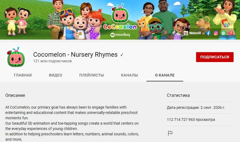Click the 112 714 727 963 просмотра statistic
Viewport: 240px width, 142px height.
pos(191,120)
